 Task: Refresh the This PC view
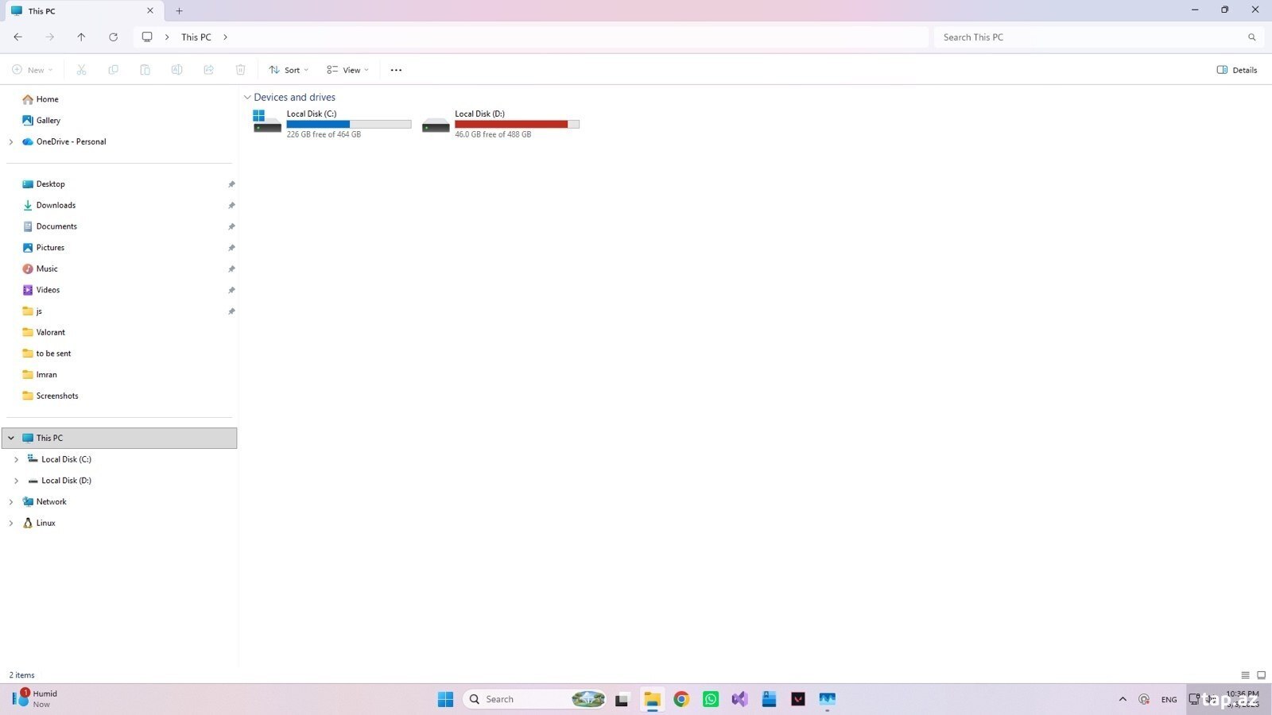click(113, 37)
